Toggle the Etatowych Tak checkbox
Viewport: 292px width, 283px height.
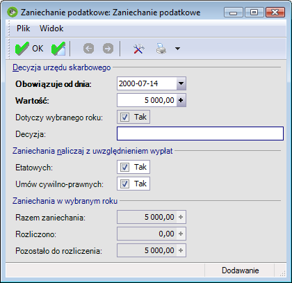click(x=124, y=167)
